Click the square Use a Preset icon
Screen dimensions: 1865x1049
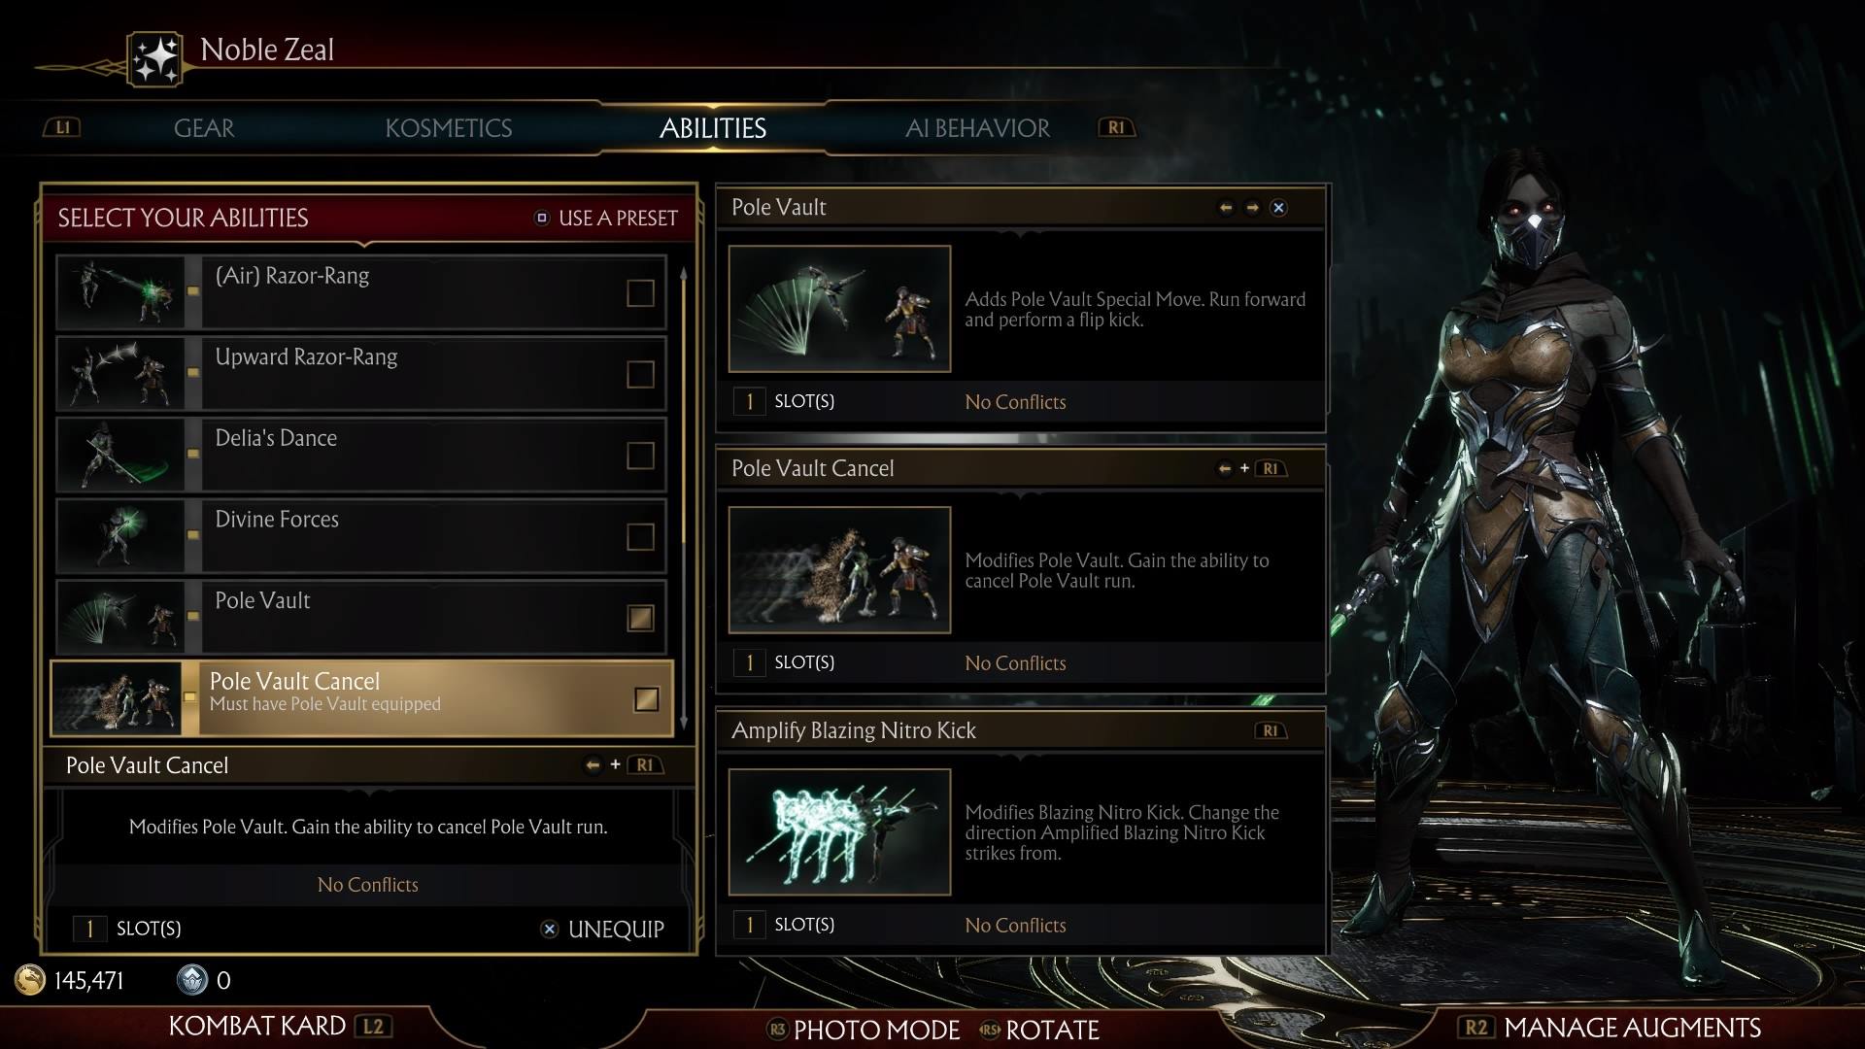[542, 218]
